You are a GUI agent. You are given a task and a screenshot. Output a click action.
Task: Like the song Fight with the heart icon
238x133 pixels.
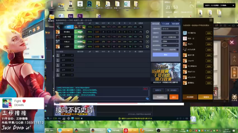click(24, 101)
